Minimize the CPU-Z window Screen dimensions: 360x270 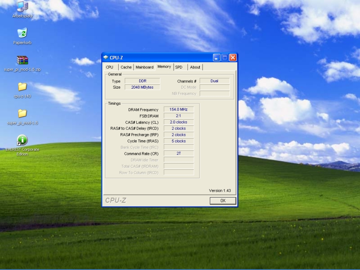point(217,58)
